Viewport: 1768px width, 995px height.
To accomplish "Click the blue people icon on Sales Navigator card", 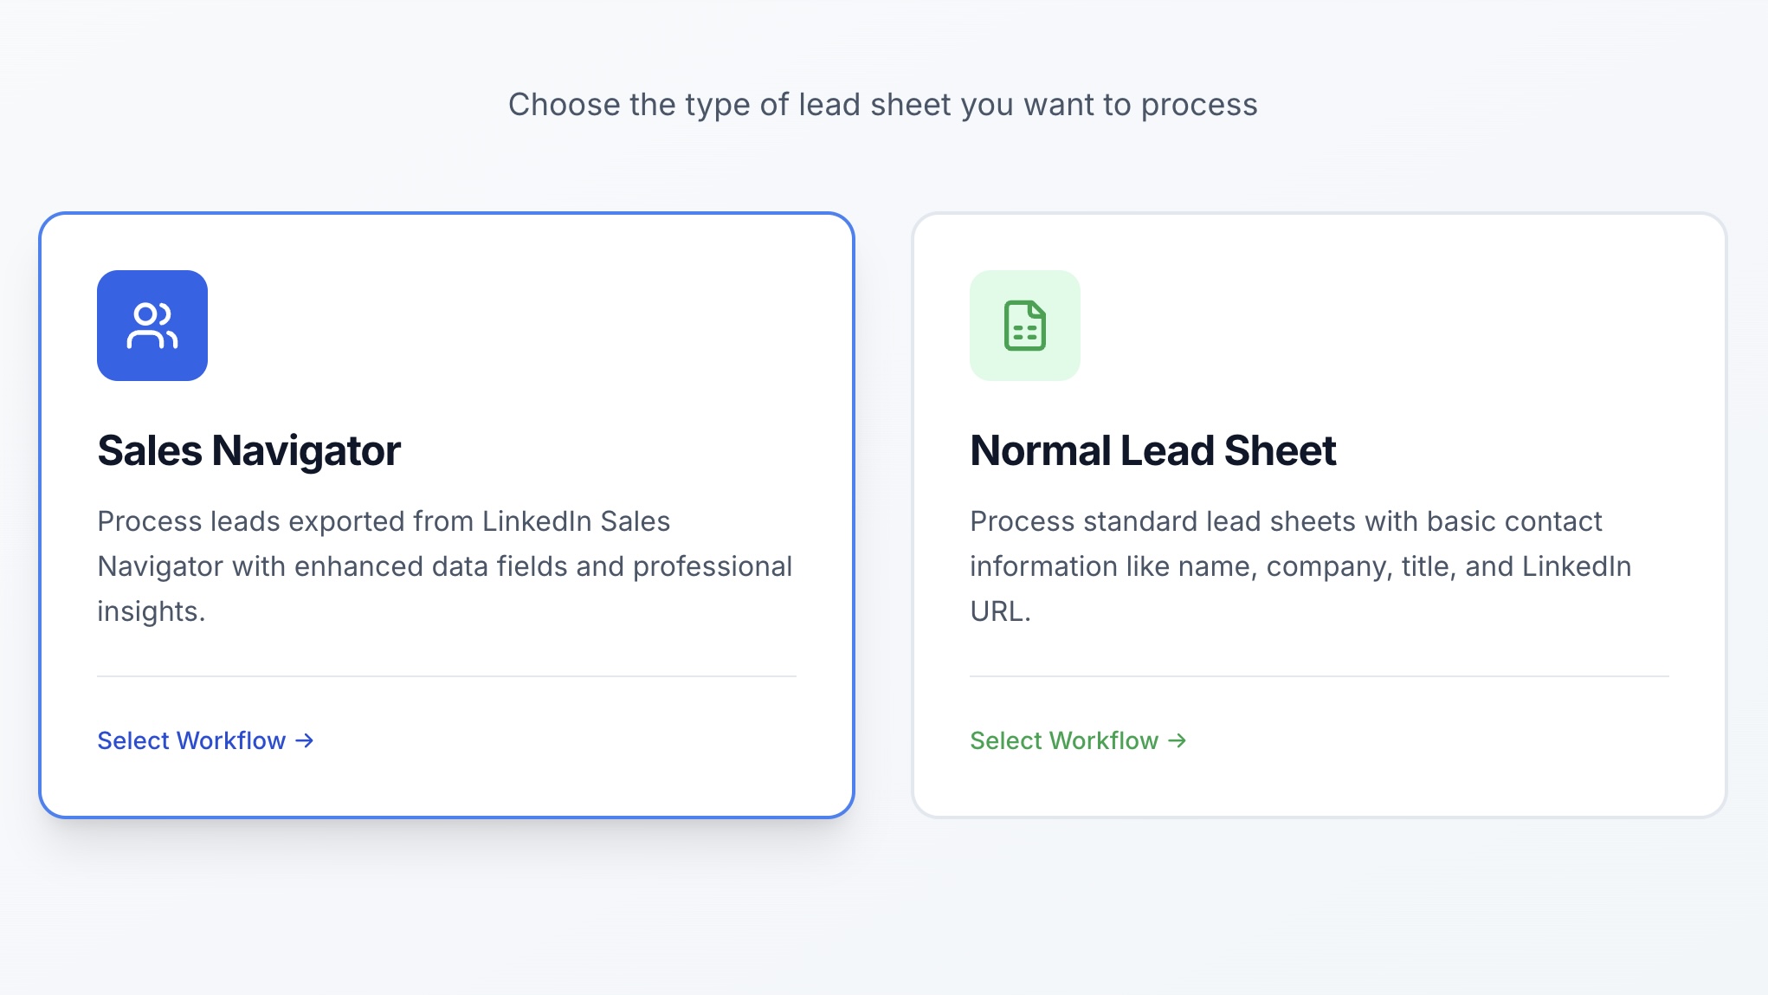I will coord(152,325).
